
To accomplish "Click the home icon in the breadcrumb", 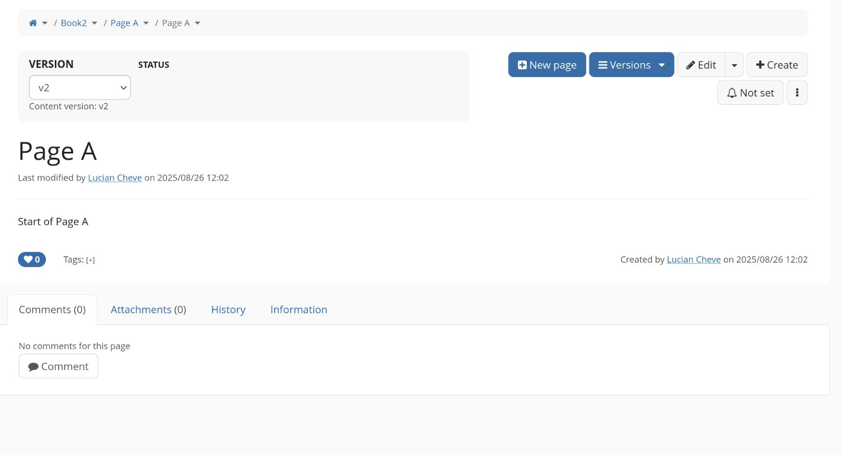I will [33, 23].
